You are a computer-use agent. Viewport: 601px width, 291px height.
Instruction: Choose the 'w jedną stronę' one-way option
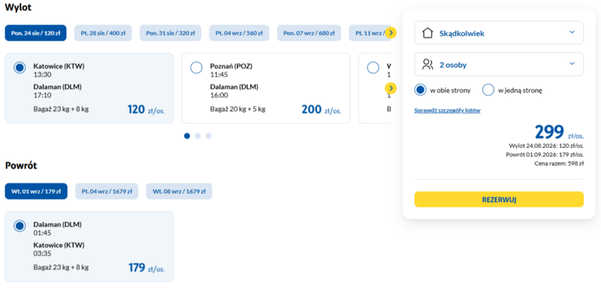click(488, 90)
